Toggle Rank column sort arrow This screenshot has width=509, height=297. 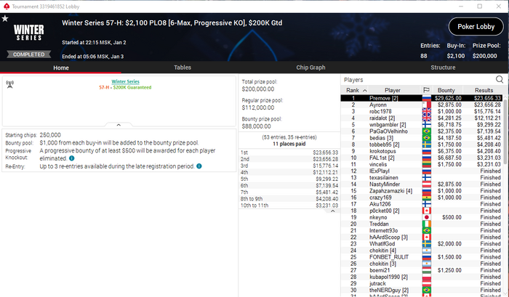(365, 91)
